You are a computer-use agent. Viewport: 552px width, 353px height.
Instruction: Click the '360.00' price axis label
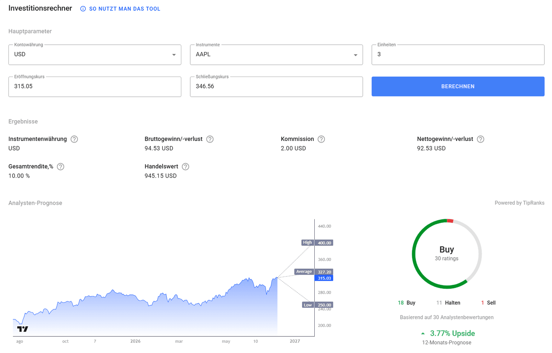click(x=324, y=260)
